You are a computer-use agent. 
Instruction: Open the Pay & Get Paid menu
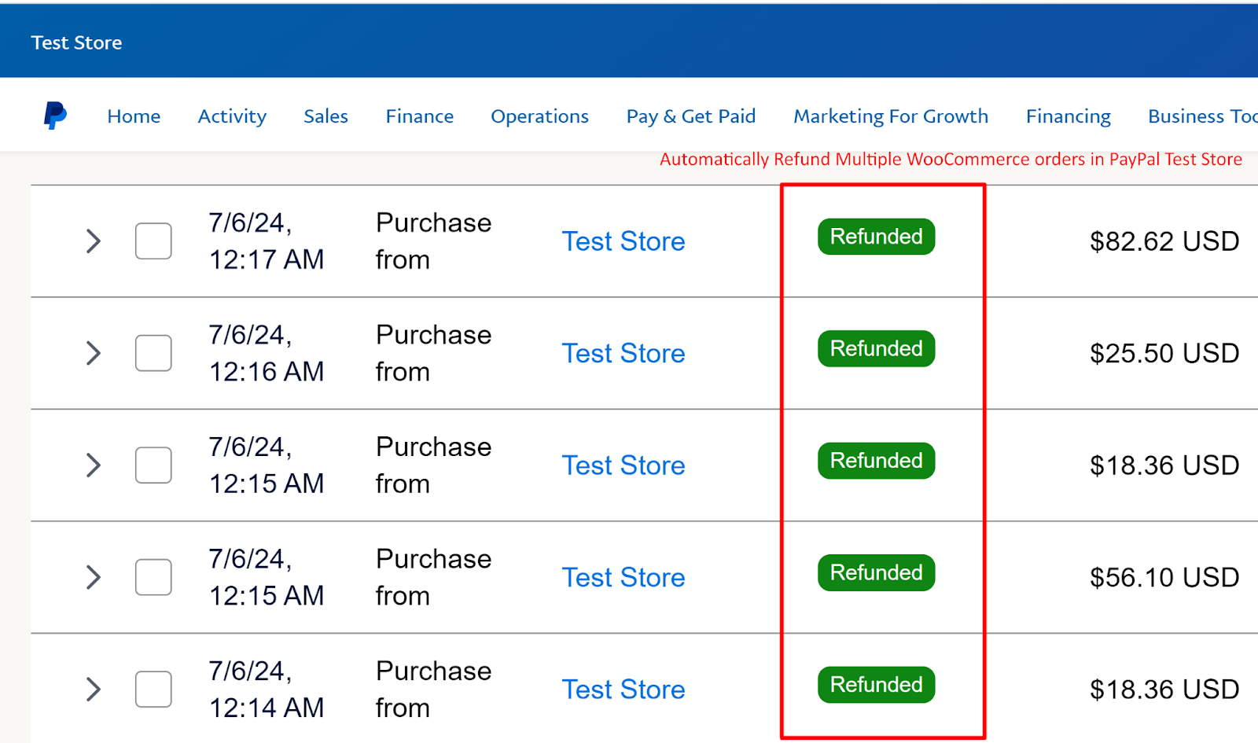(690, 116)
